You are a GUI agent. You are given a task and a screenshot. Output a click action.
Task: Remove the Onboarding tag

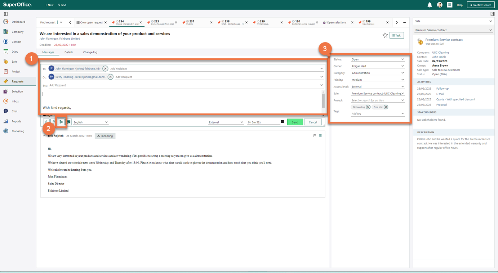click(x=368, y=107)
